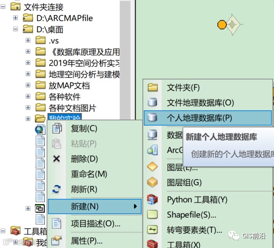
Task: Click the .vs folder icon
Action: 40,40
